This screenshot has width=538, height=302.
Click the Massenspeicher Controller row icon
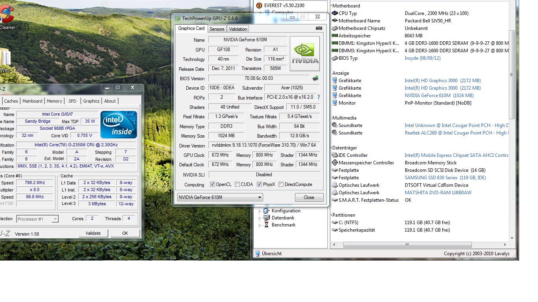point(335,163)
